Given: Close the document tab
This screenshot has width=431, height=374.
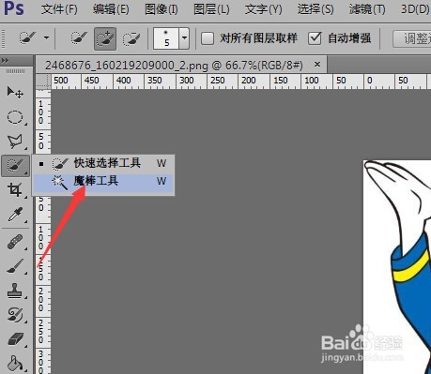Looking at the screenshot, I should 317,65.
